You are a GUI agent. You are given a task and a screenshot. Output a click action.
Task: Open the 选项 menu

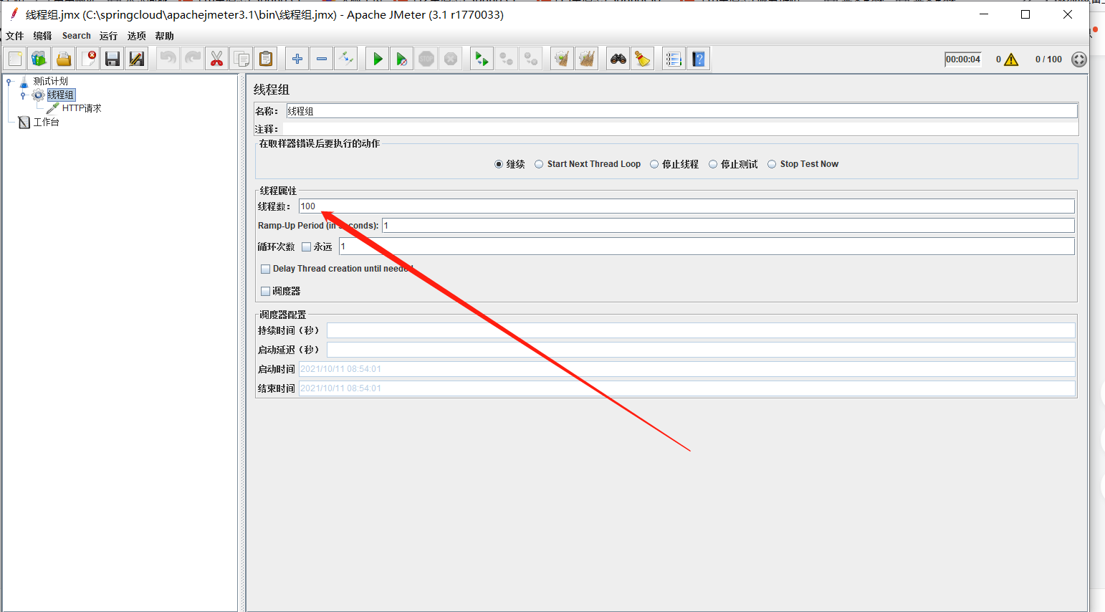(x=136, y=36)
